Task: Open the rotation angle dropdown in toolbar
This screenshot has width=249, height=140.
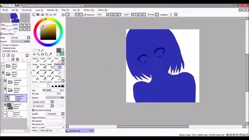Action: click(x=132, y=15)
